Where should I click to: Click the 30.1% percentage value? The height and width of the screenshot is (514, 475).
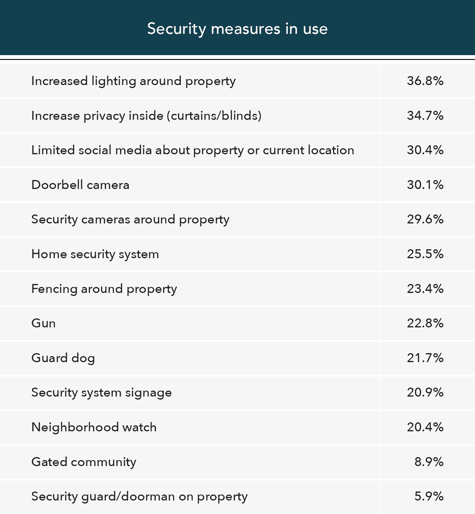[x=425, y=185]
